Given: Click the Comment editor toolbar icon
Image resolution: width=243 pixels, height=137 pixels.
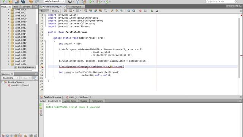Looking at the screenshot, I should coord(152,11).
